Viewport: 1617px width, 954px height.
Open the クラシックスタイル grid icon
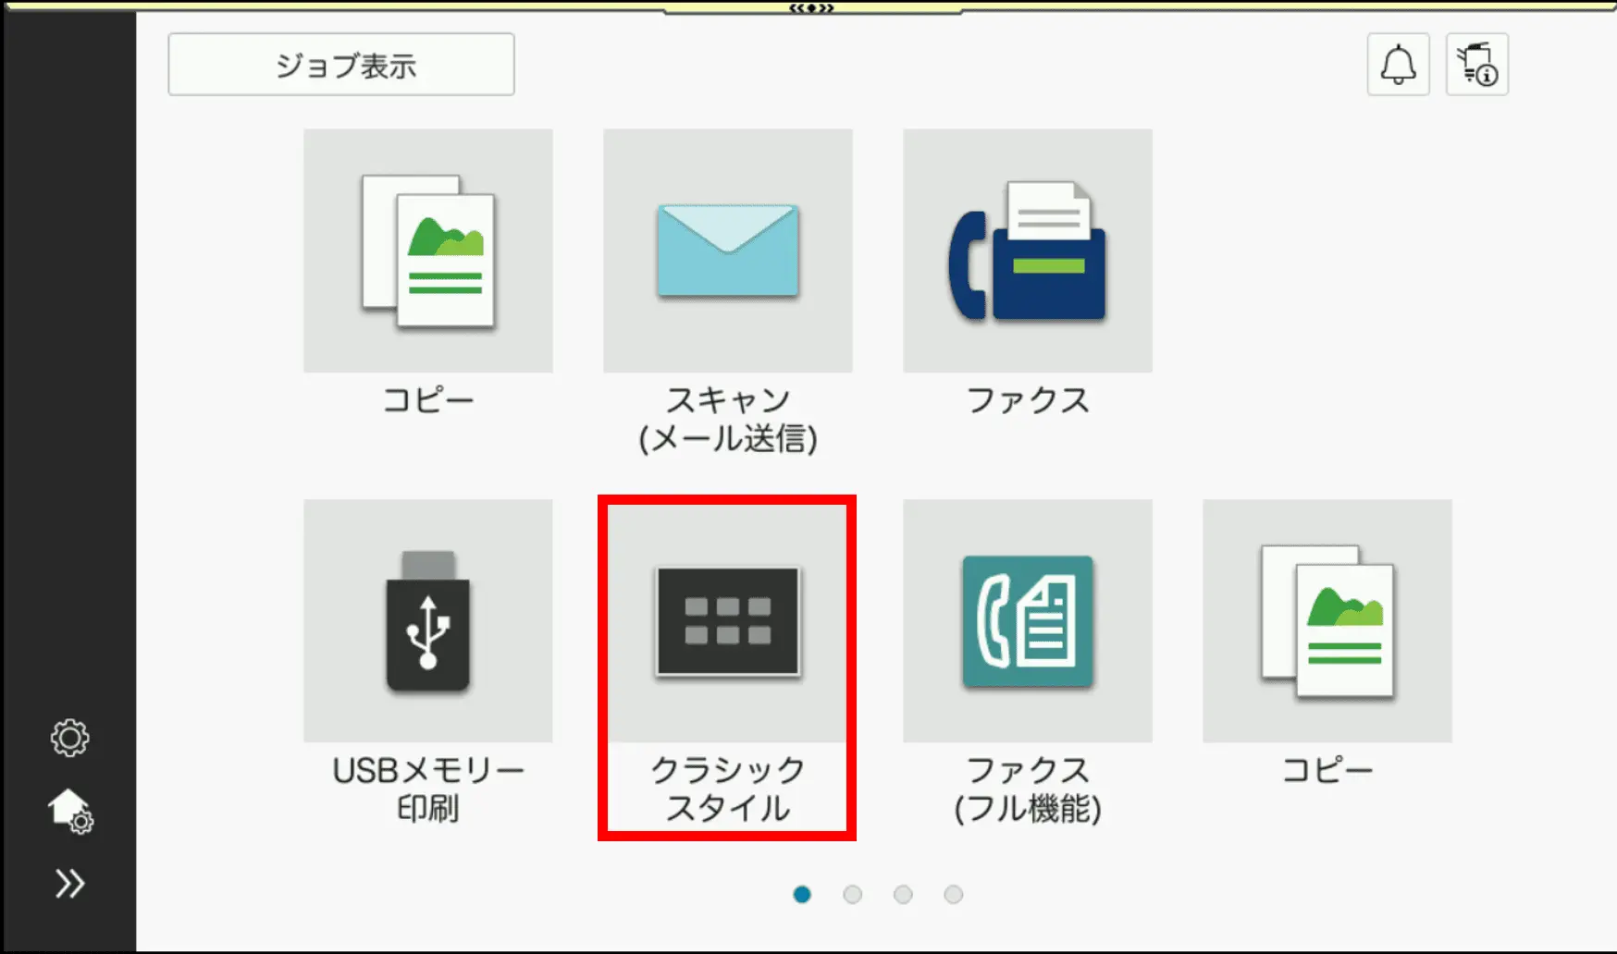point(727,621)
